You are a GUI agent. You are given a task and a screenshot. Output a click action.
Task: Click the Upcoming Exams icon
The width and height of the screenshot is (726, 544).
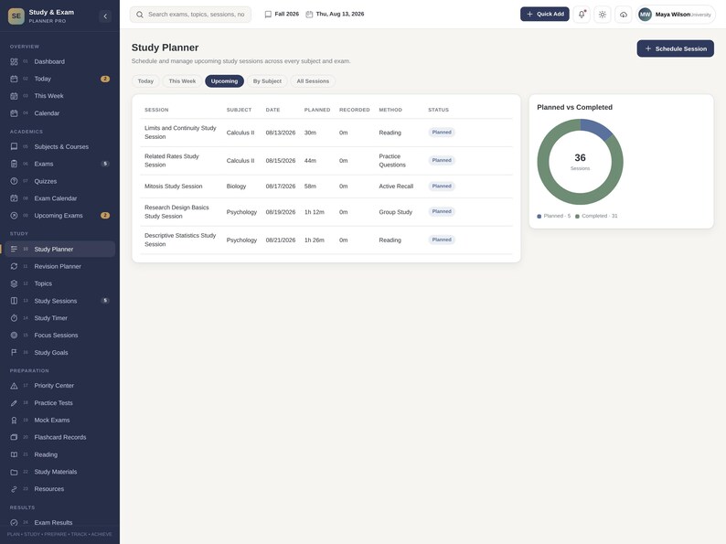click(14, 215)
